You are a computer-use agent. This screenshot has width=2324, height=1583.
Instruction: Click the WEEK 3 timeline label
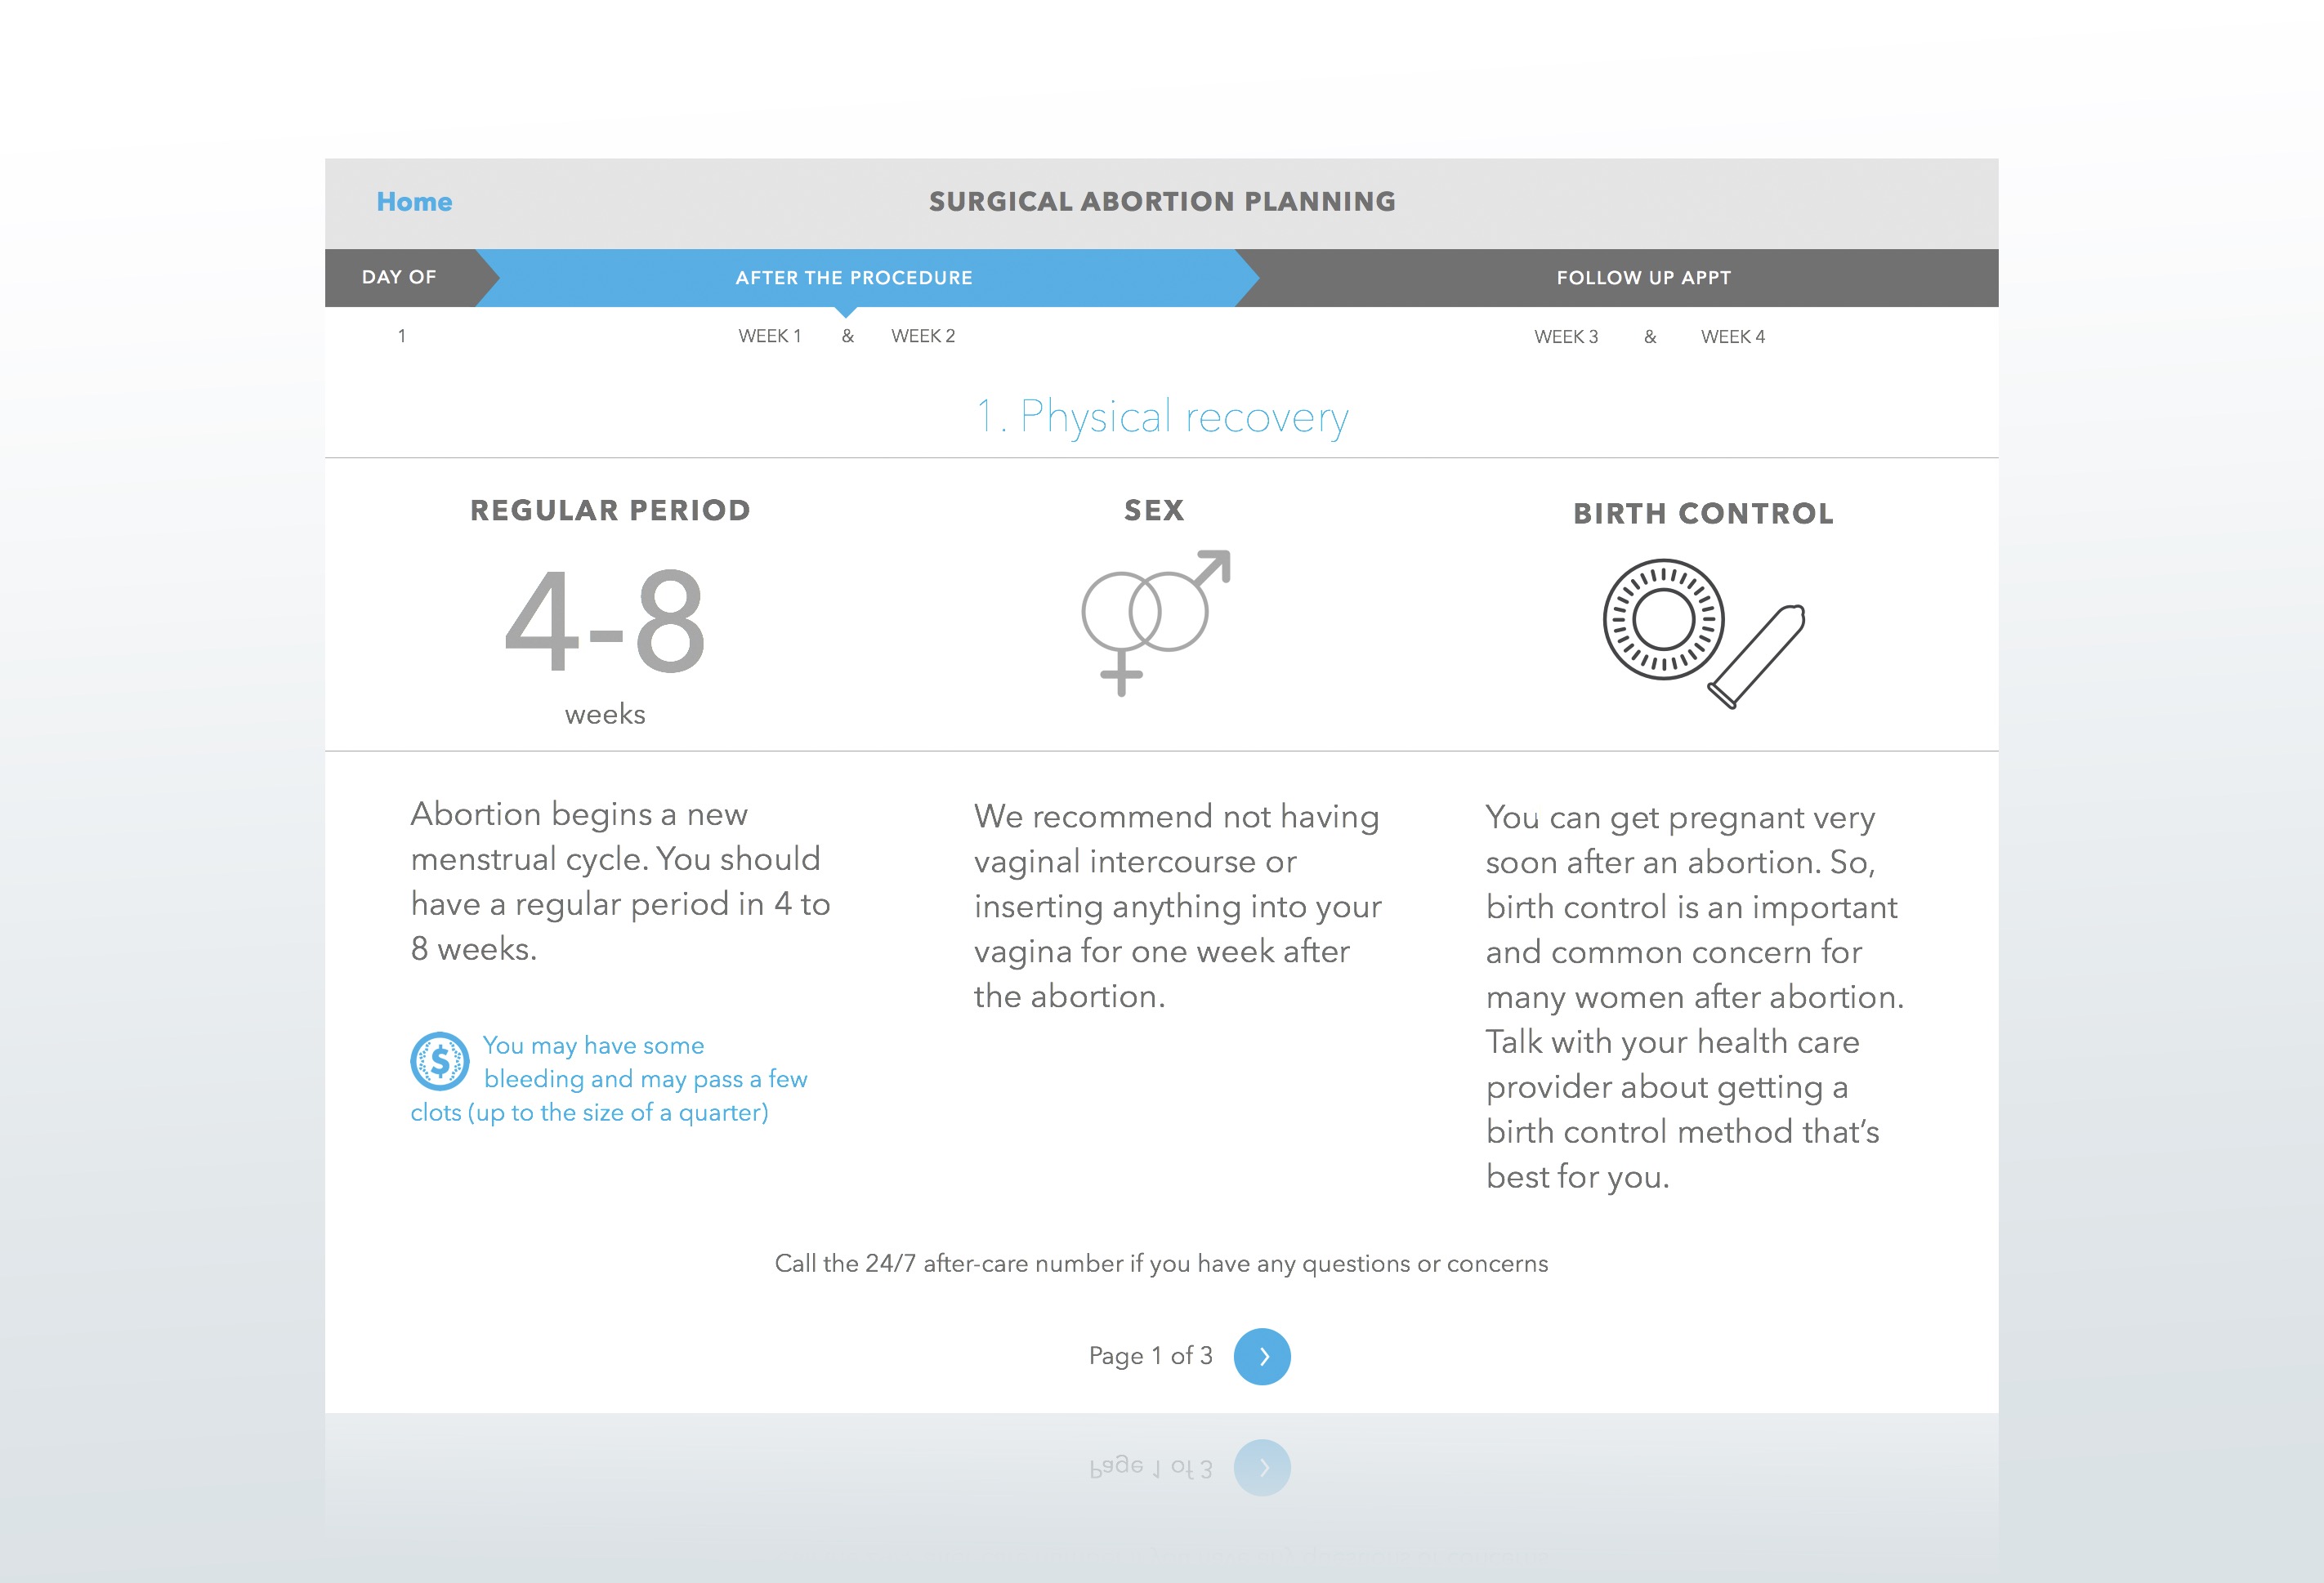tap(1566, 338)
